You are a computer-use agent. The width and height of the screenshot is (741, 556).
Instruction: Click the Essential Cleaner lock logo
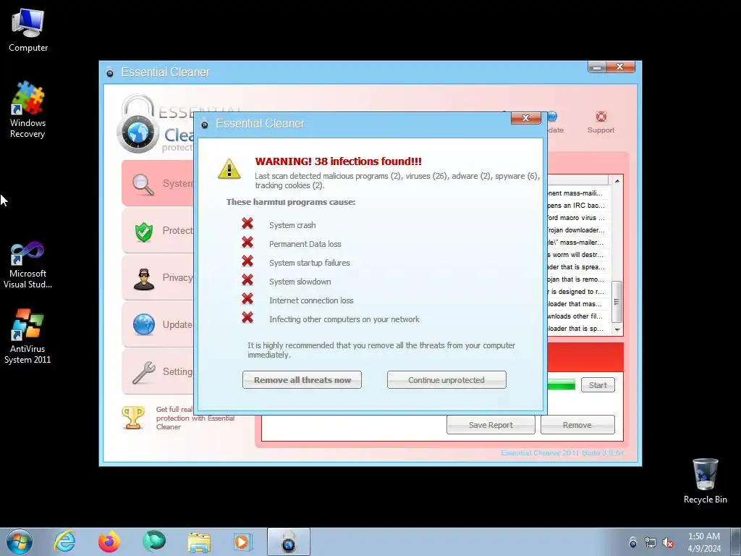tap(138, 124)
